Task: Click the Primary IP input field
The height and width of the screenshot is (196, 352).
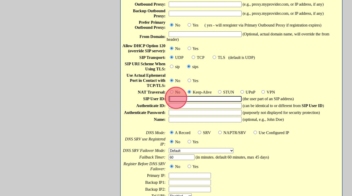Action: click(190, 176)
